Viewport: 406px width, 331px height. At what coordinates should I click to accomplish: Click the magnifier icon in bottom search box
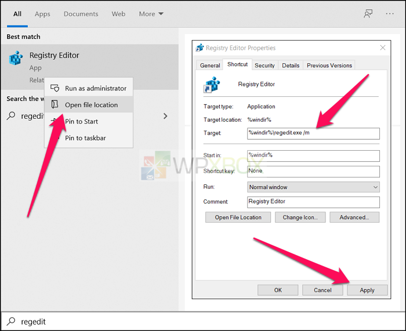tap(11, 321)
